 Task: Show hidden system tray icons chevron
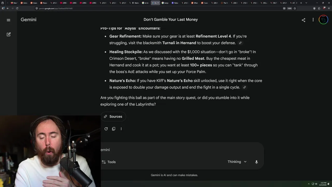(309, 184)
